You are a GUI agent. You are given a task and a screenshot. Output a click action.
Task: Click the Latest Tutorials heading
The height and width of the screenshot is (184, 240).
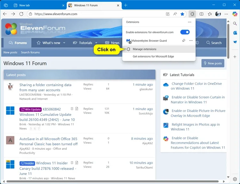coord(182,75)
